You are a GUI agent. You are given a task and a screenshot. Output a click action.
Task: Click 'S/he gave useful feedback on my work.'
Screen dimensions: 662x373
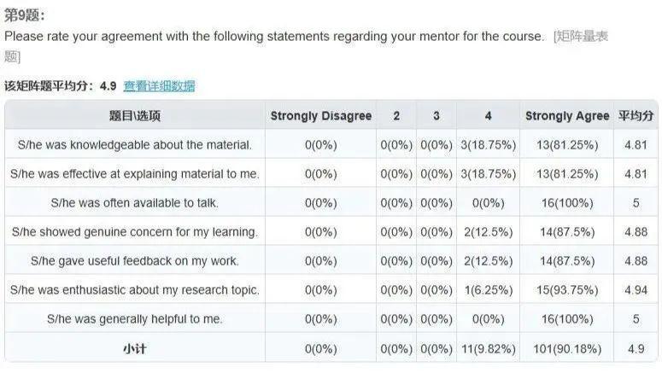(x=135, y=261)
